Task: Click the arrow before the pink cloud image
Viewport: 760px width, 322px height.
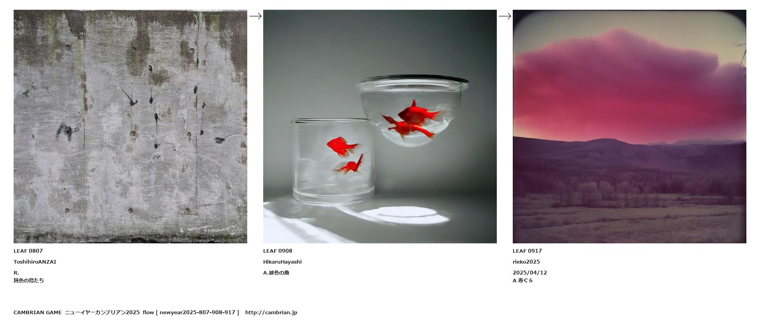Action: 505,16
